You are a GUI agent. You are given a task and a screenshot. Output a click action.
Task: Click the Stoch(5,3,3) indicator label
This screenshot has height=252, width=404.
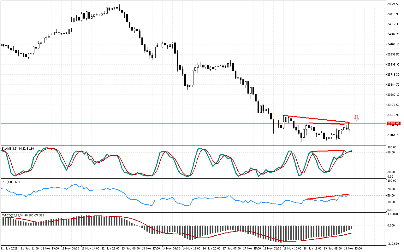pyautogui.click(x=18, y=148)
